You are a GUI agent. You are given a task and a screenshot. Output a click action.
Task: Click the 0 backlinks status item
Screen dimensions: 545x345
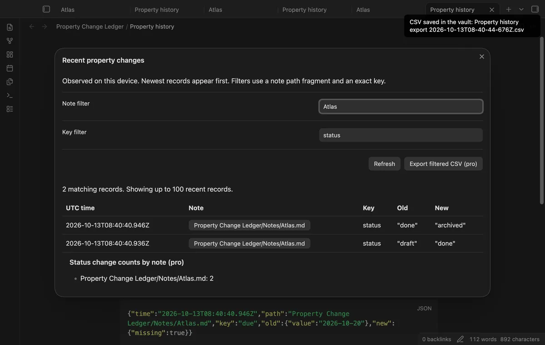(x=436, y=339)
